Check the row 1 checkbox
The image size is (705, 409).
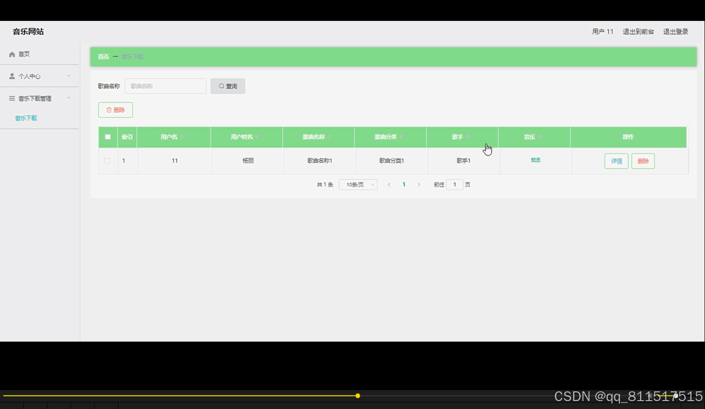pyautogui.click(x=107, y=161)
